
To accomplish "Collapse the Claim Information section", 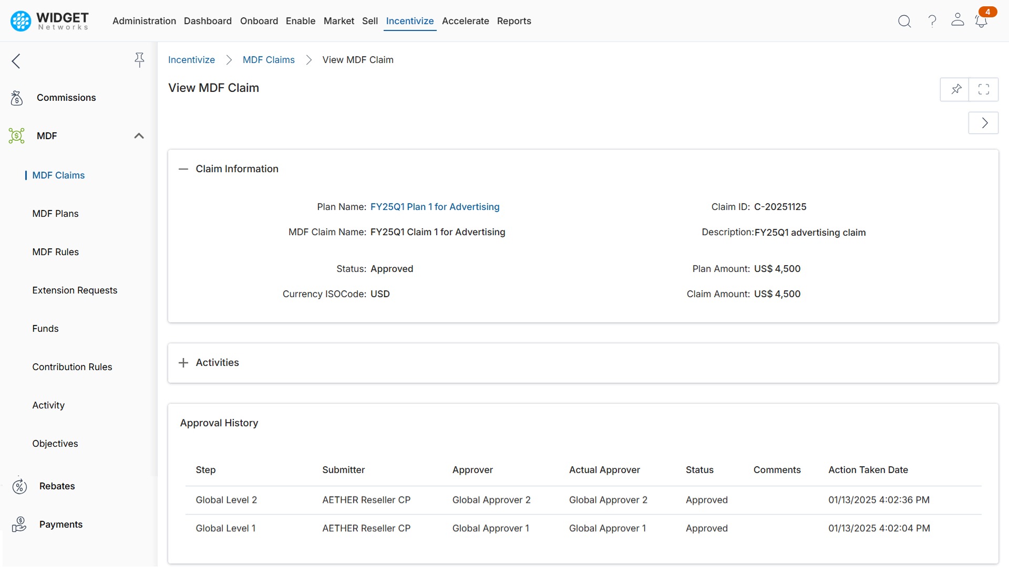I will pyautogui.click(x=183, y=169).
